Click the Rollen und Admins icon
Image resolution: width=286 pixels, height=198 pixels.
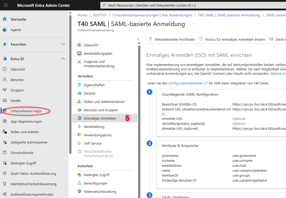(x=5, y=132)
